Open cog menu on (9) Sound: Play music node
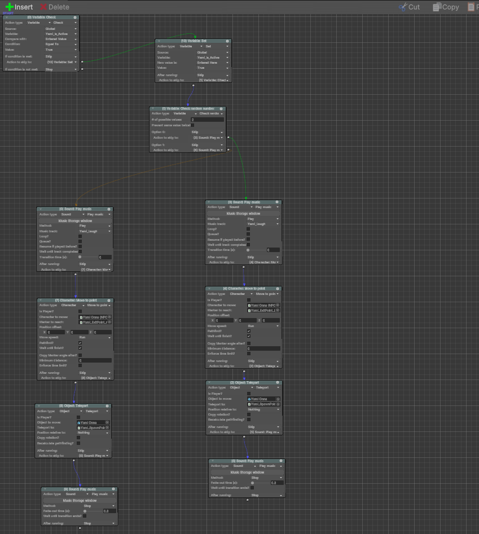The width and height of the screenshot is (479, 534). pyautogui.click(x=113, y=489)
